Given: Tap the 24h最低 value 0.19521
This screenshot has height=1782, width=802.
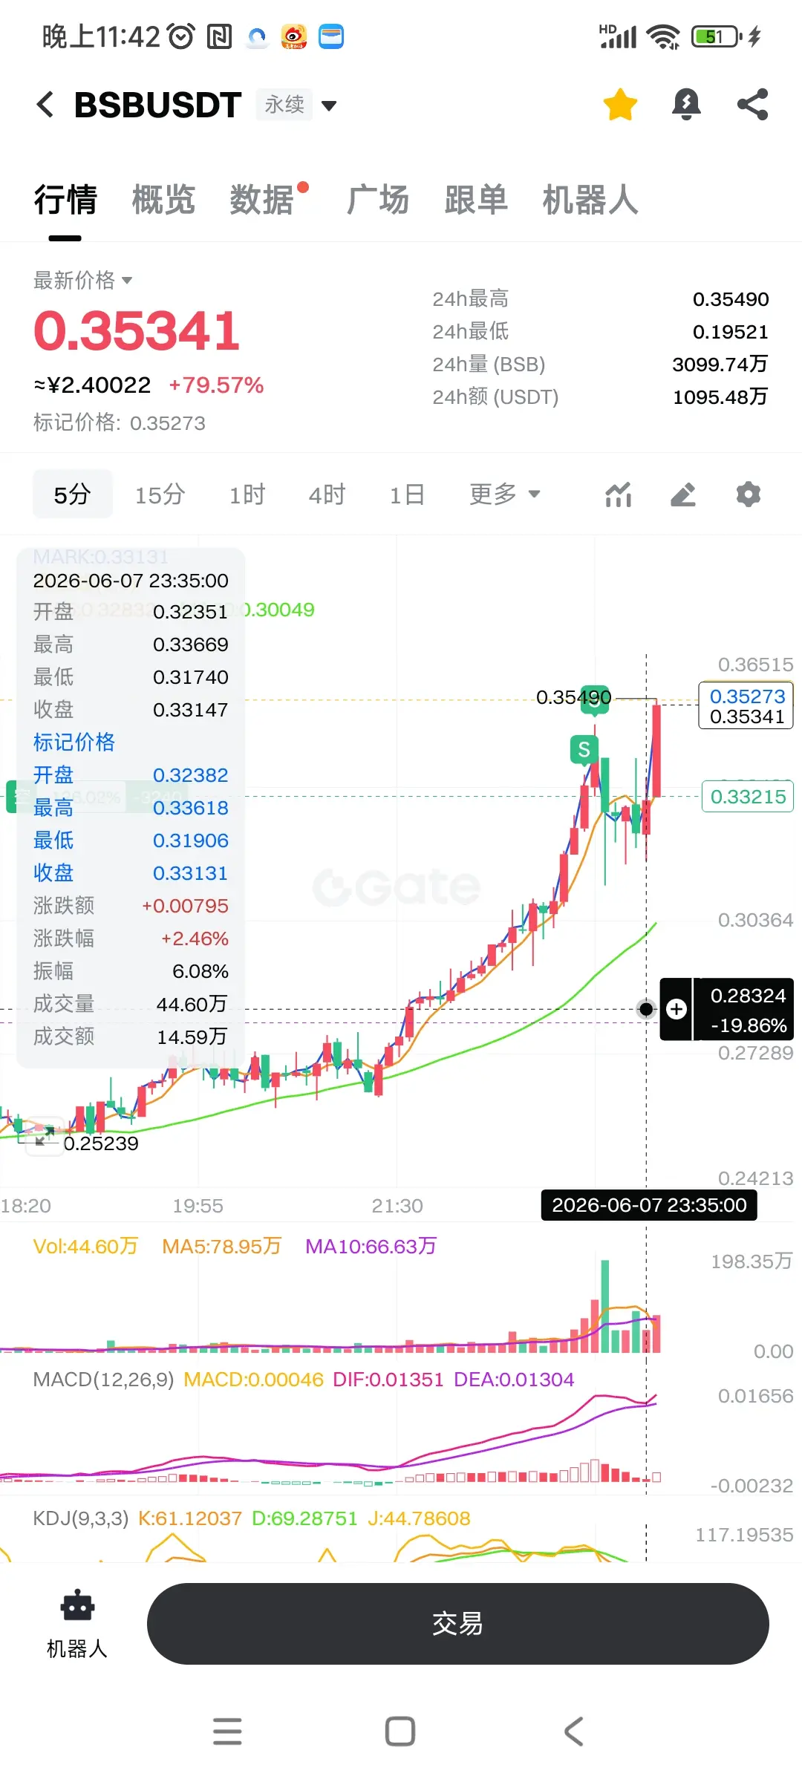Looking at the screenshot, I should 731,332.
